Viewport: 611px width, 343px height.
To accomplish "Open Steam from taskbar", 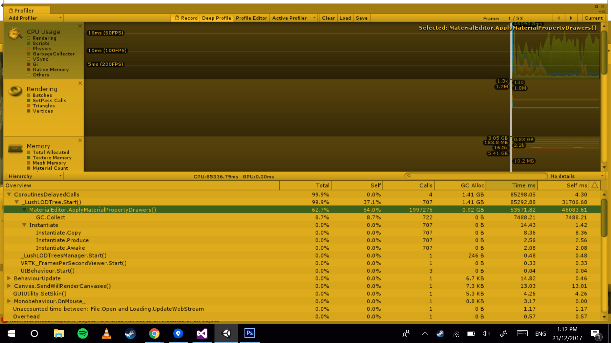I will [x=130, y=333].
